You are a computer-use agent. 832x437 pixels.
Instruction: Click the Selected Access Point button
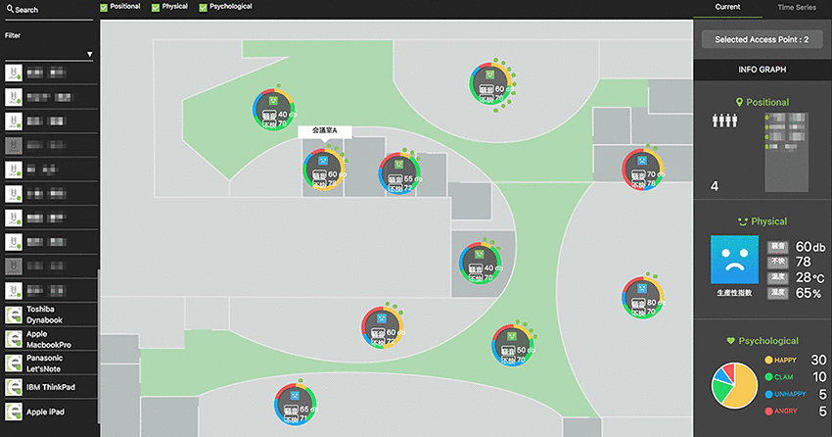click(x=762, y=39)
